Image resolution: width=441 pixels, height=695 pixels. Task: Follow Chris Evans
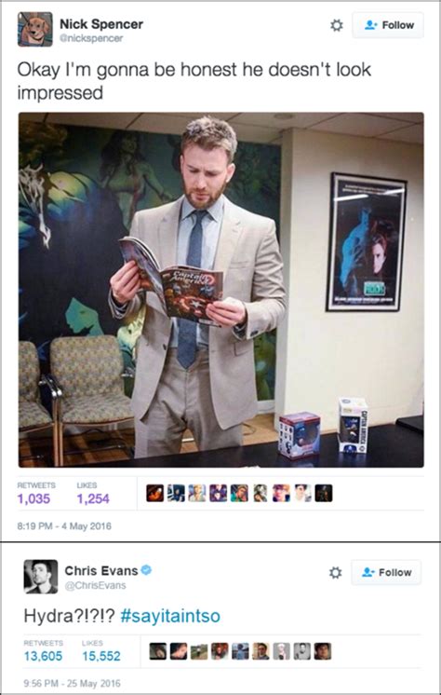pyautogui.click(x=386, y=573)
